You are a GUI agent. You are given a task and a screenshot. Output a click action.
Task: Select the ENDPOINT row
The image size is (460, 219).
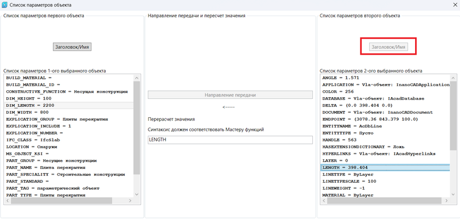[x=385, y=120]
